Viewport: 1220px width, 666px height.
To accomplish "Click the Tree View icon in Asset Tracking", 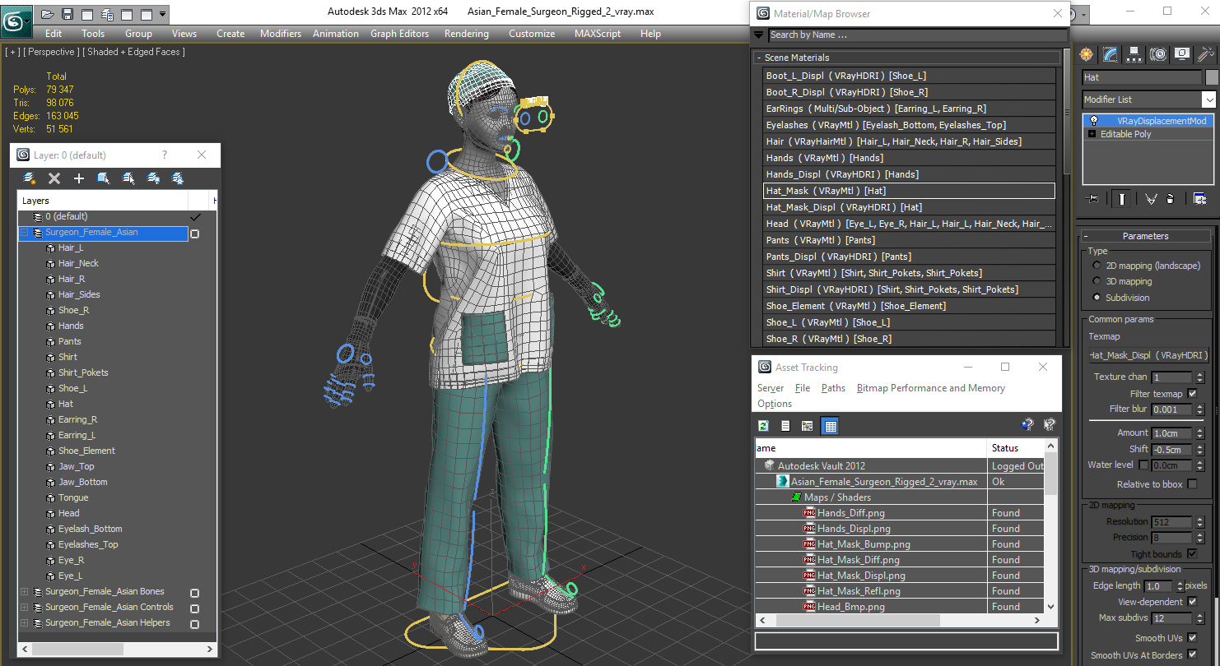I will click(808, 425).
